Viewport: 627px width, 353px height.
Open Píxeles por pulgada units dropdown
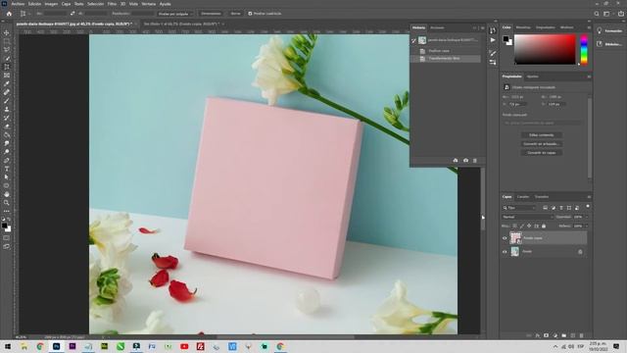pyautogui.click(x=174, y=14)
